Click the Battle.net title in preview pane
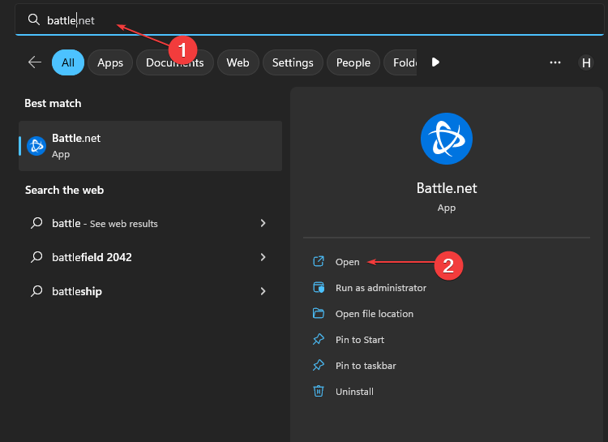Image resolution: width=608 pixels, height=442 pixels. (447, 188)
